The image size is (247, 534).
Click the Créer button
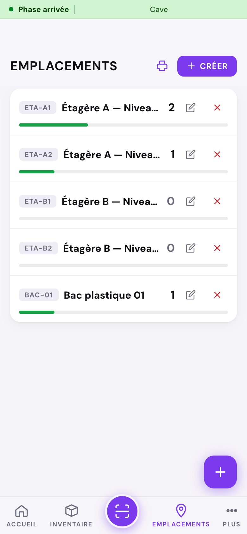207,66
